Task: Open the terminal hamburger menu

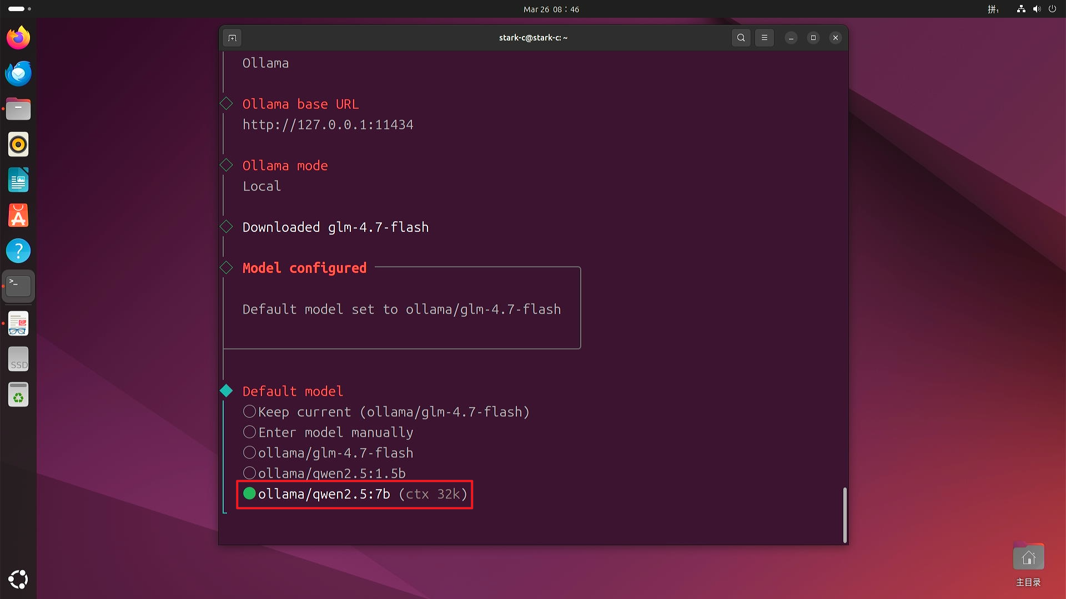Action: pos(765,38)
